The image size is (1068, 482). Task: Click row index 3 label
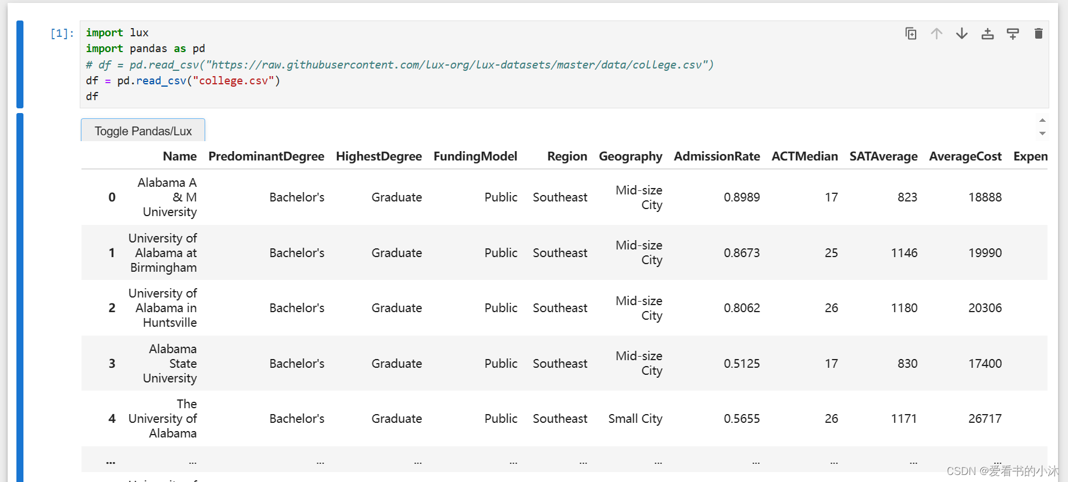(x=112, y=364)
